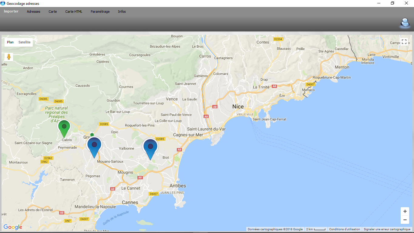Close the Geocodage adresses window
Image resolution: width=414 pixels, height=233 pixels.
click(406, 3)
